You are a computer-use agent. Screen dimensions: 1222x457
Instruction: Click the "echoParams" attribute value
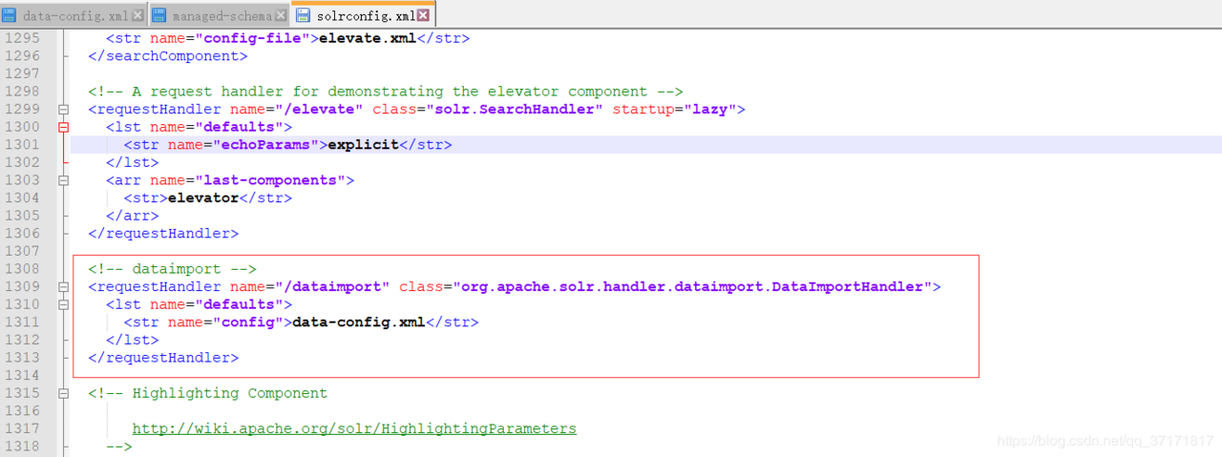(265, 145)
